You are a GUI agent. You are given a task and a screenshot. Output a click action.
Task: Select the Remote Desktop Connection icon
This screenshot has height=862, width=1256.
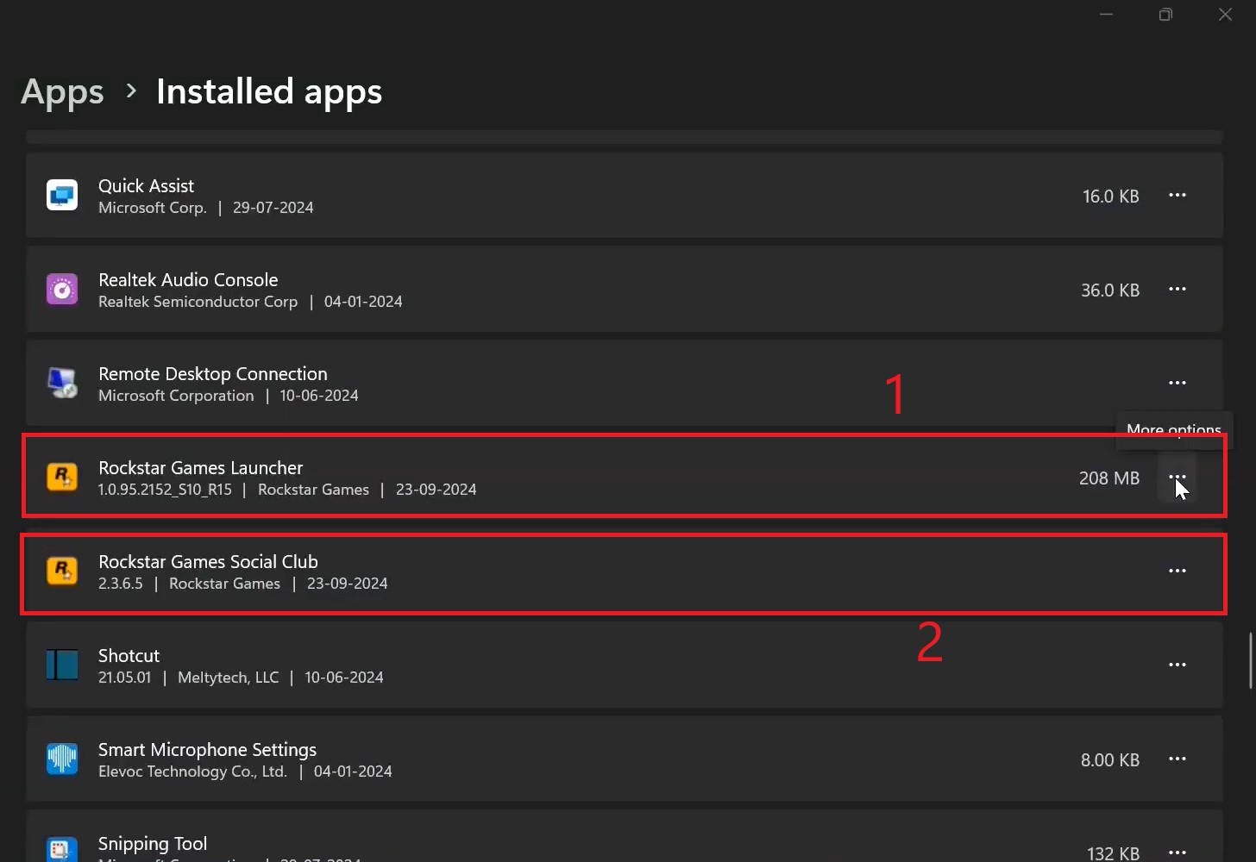click(61, 383)
